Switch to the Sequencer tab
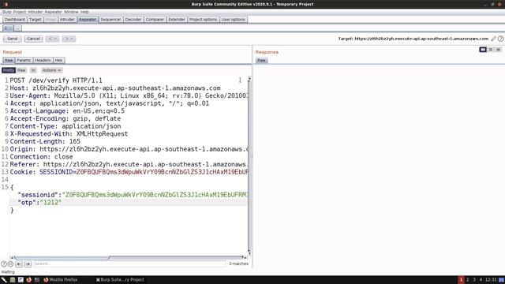 click(x=110, y=20)
